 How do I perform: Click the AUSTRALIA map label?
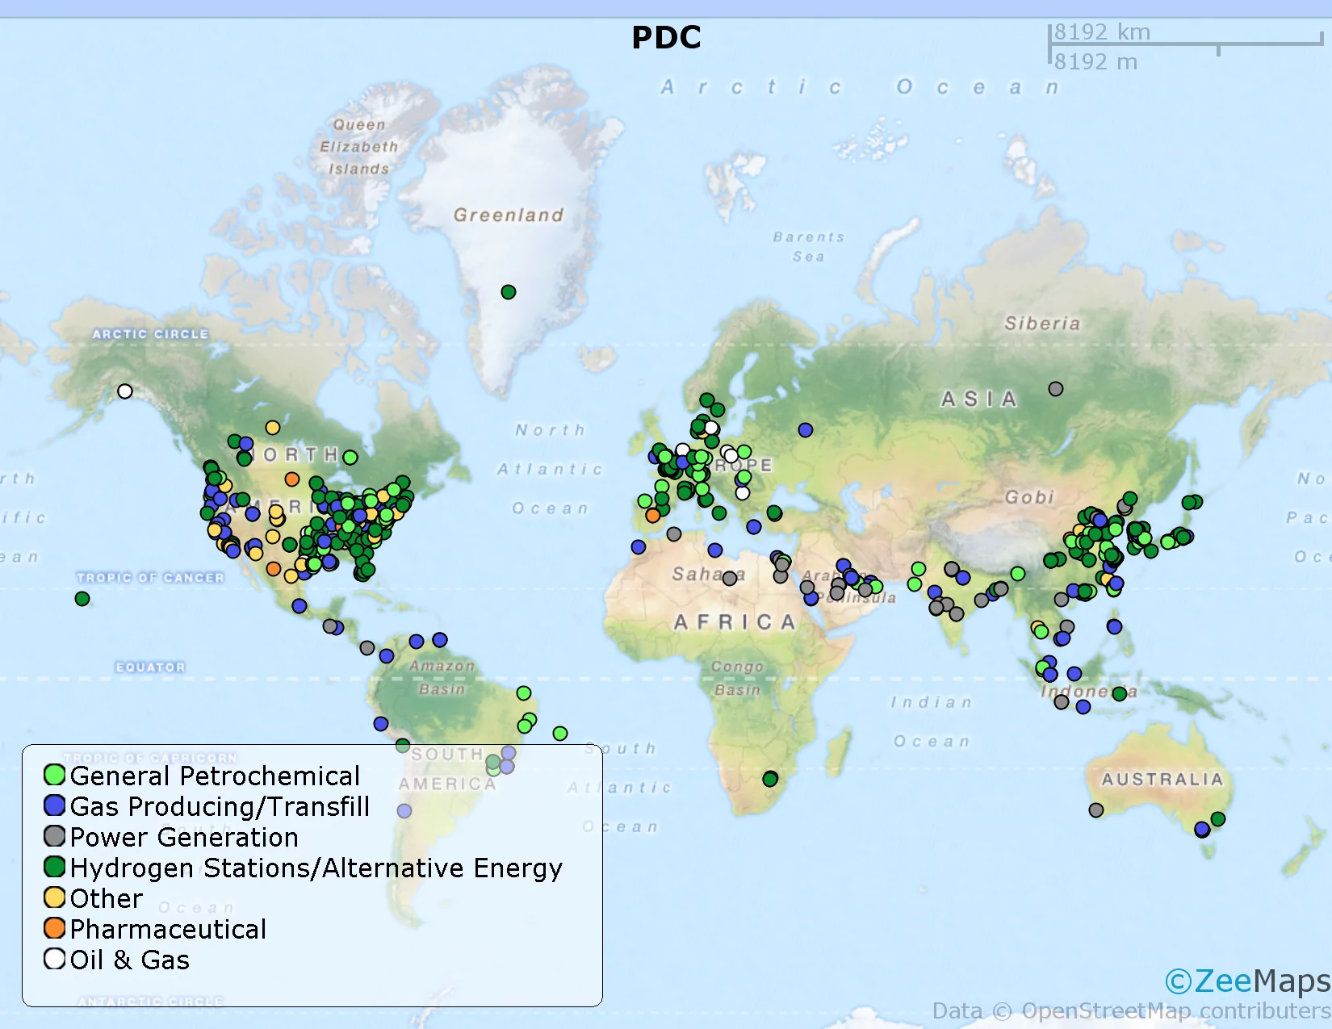coord(1163,780)
